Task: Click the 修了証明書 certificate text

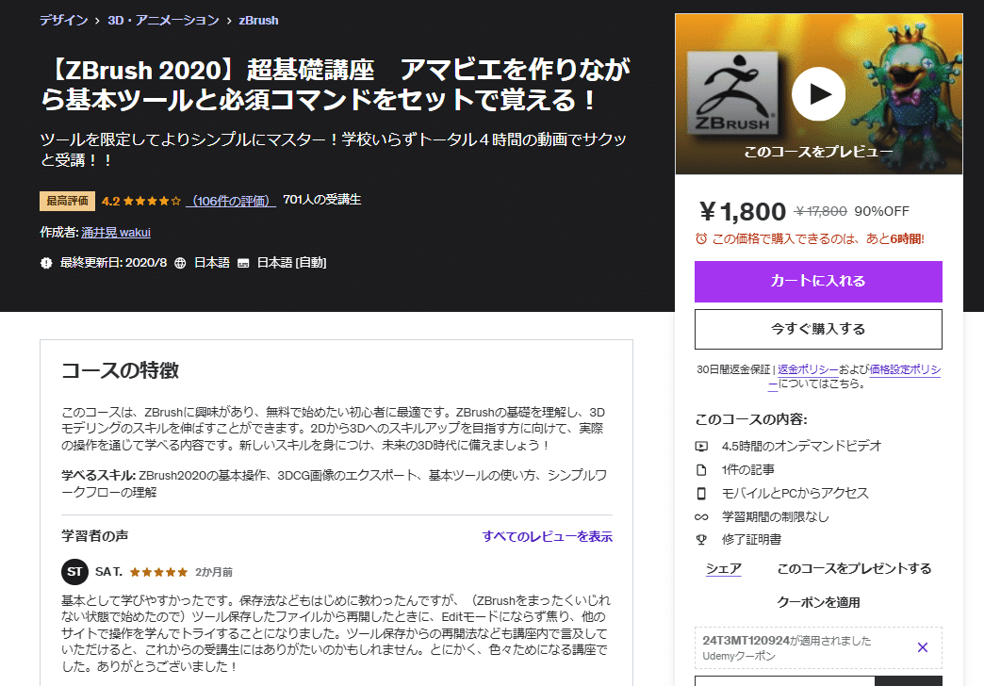Action: tap(751, 539)
